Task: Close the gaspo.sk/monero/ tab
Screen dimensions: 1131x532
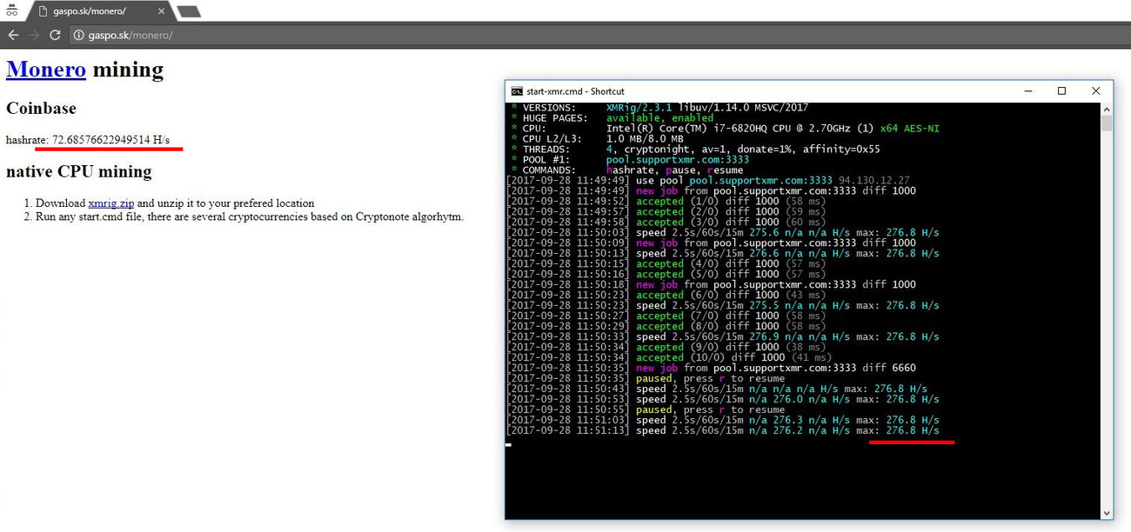Action: pos(162,11)
